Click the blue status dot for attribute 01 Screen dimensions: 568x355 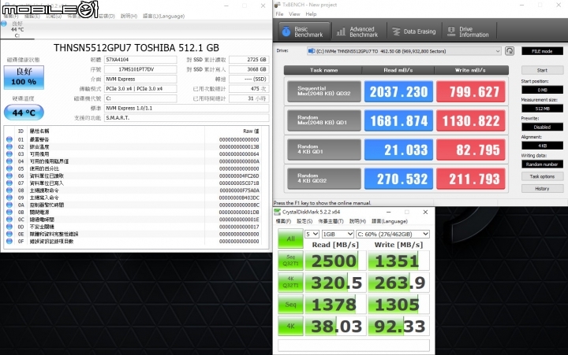(9, 139)
